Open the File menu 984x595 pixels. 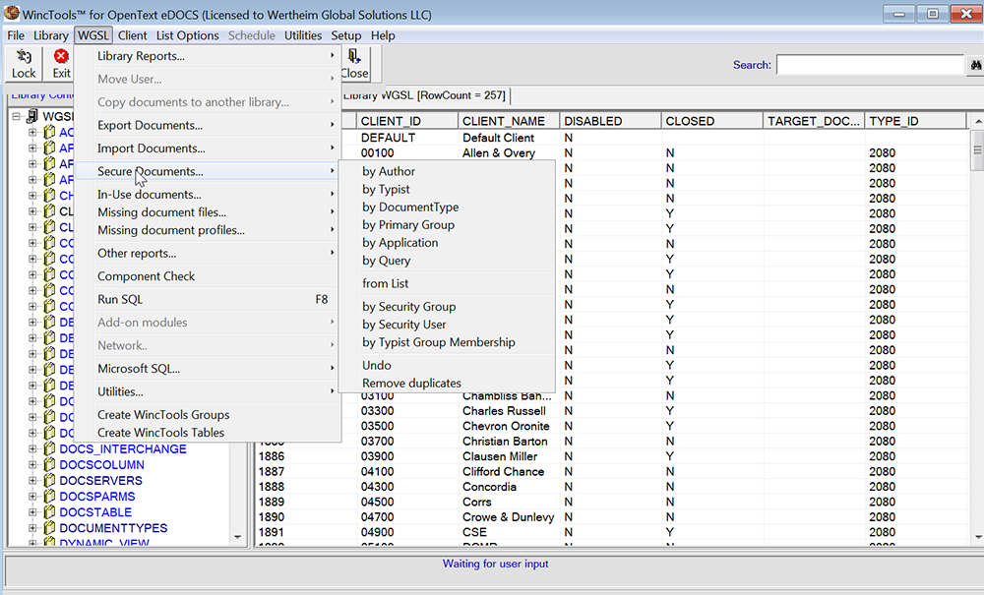(x=16, y=35)
